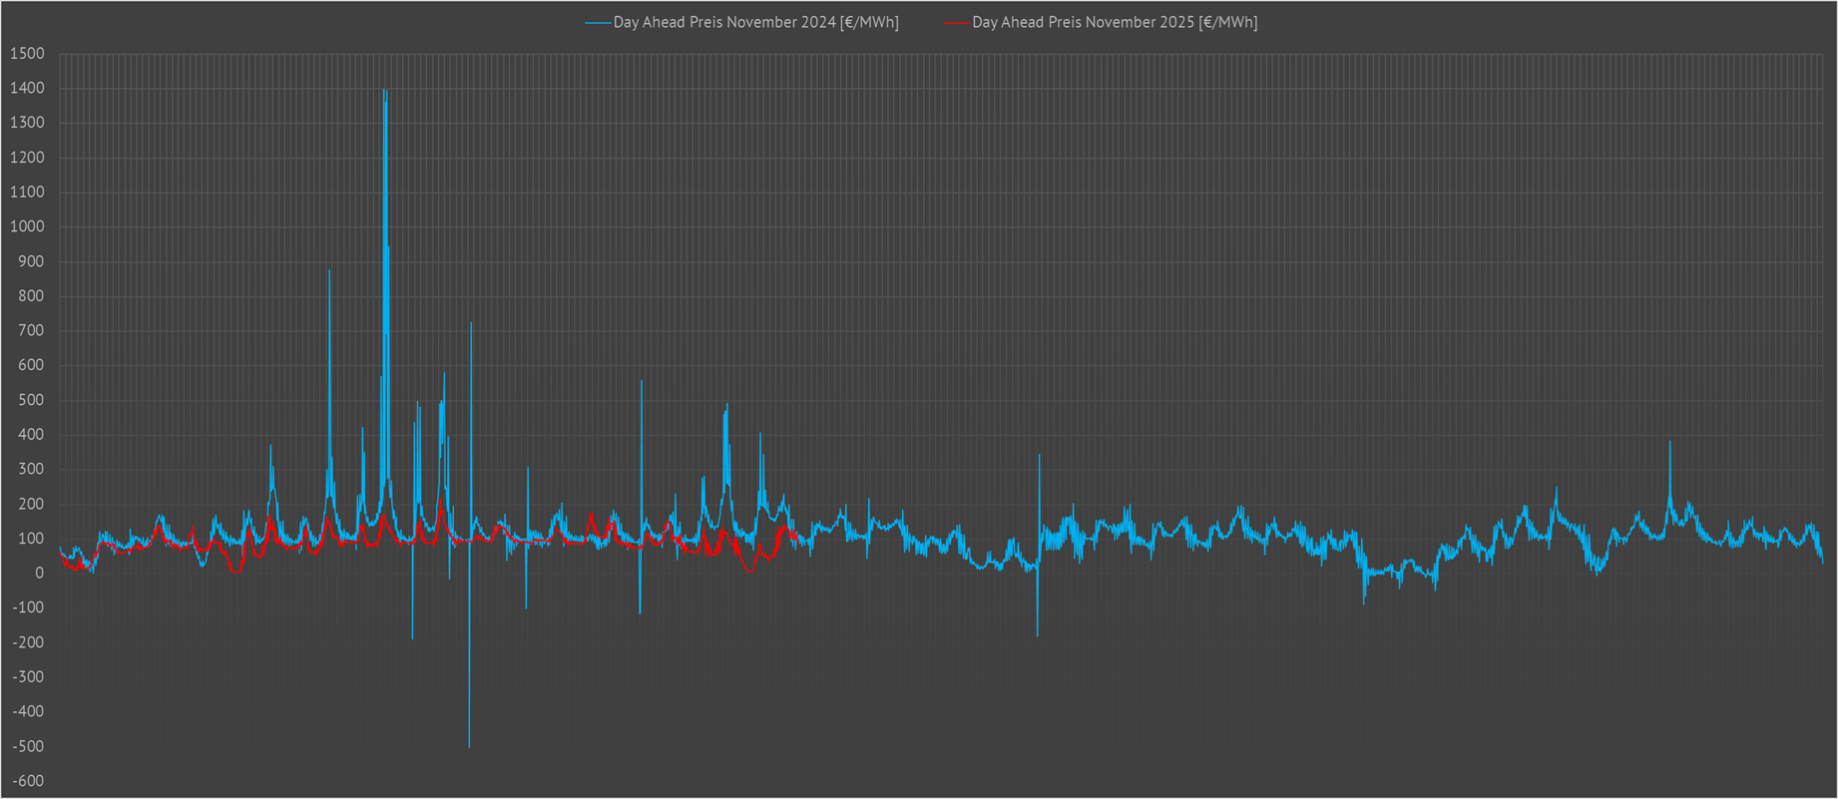Viewport: 1838px width, 799px height.
Task: Click the 200 label on the vertical axis
Action: pos(31,504)
